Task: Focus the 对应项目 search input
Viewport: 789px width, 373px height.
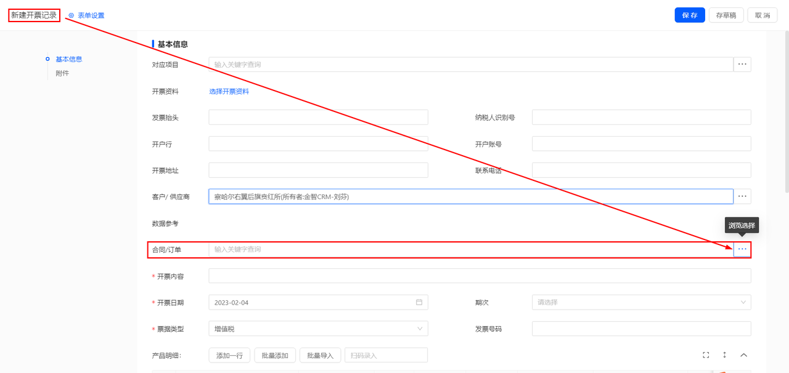Action: tap(471, 65)
